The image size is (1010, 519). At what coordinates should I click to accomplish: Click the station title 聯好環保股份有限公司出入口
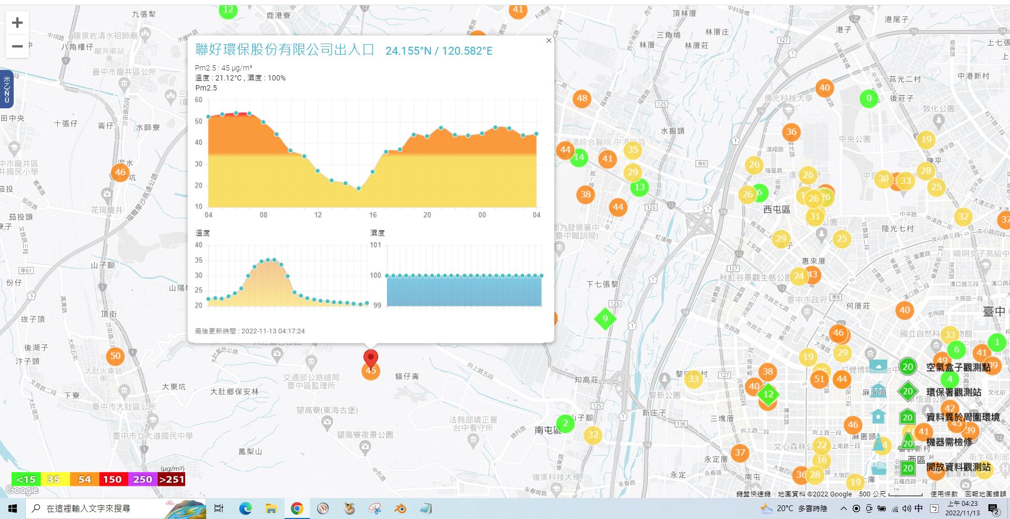tap(285, 49)
